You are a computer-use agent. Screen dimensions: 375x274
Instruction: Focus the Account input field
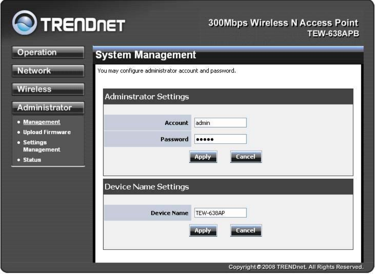(x=220, y=123)
